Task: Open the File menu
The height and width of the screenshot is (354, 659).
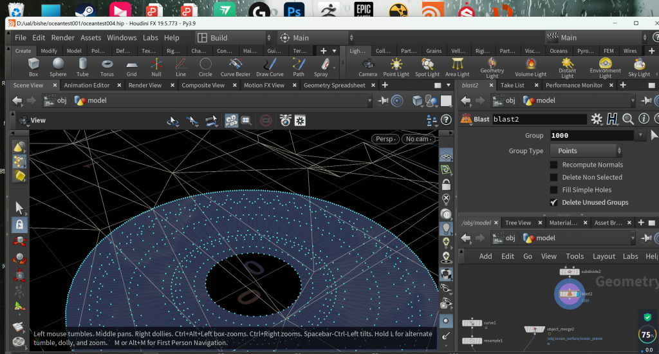Action: tap(20, 37)
